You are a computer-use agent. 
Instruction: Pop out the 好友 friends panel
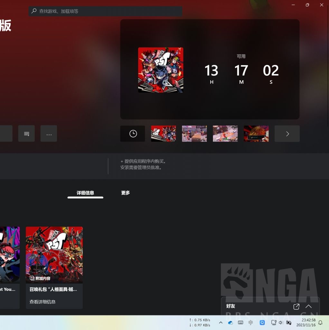(296, 307)
